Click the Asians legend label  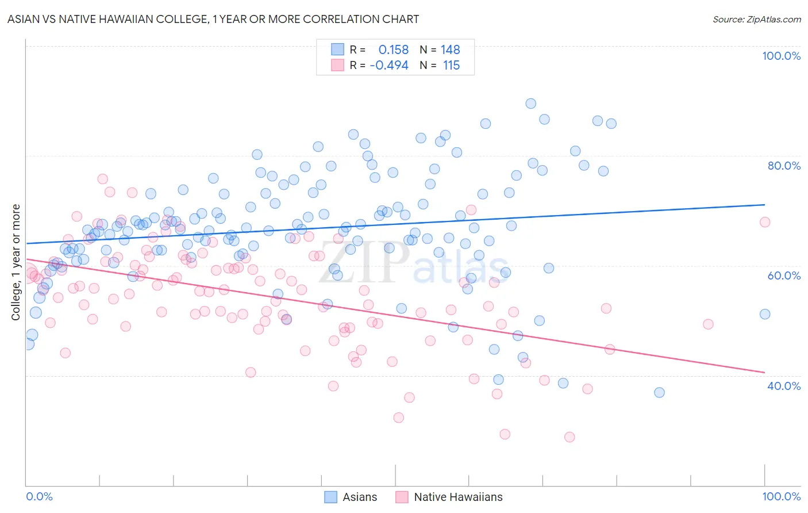pyautogui.click(x=360, y=497)
